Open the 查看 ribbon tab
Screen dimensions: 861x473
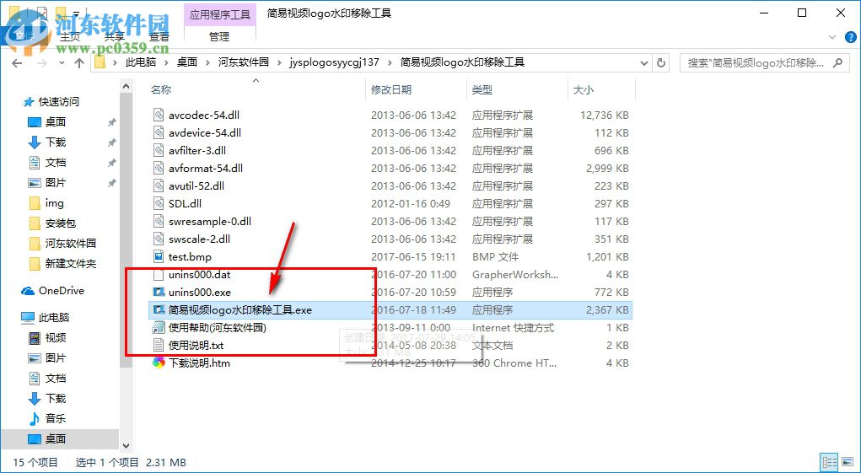click(159, 37)
